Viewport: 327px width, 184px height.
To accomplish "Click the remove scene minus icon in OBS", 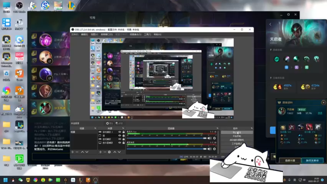I will (x=77, y=152).
